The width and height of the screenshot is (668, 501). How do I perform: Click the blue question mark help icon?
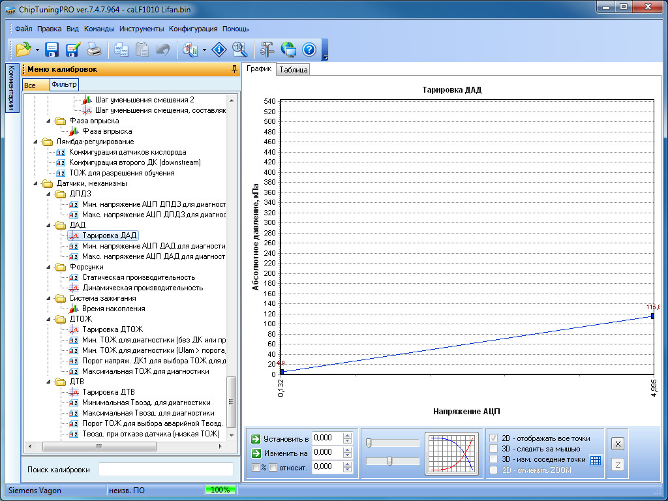tap(309, 49)
